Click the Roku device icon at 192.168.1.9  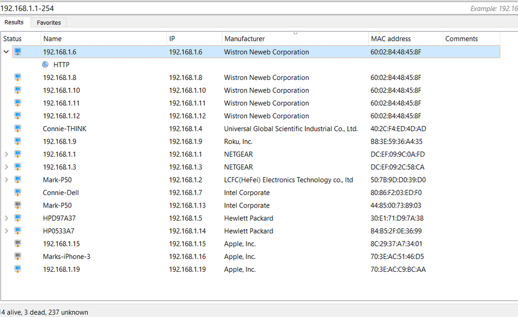click(18, 141)
